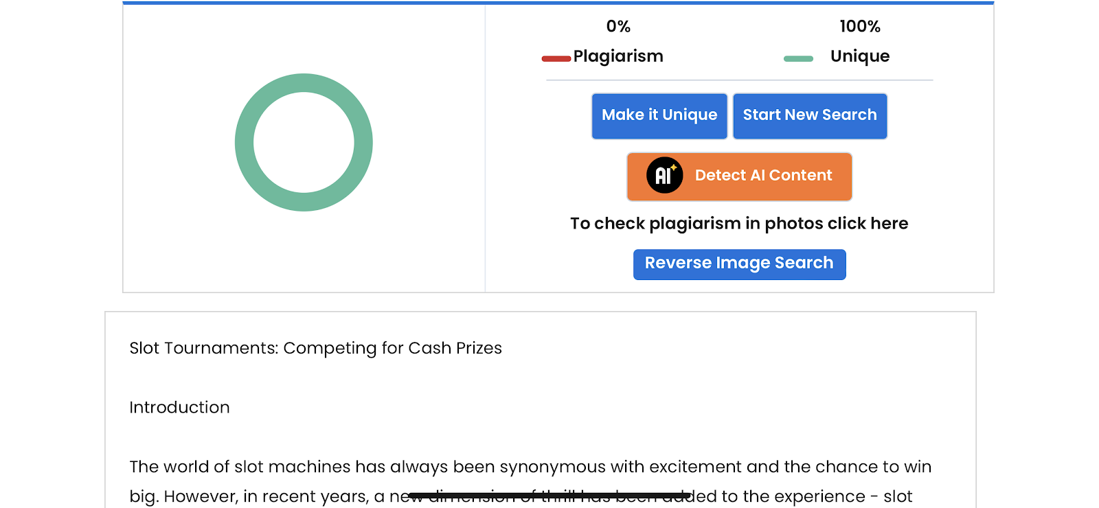
Task: Select the Plagiarism label
Action: click(618, 56)
